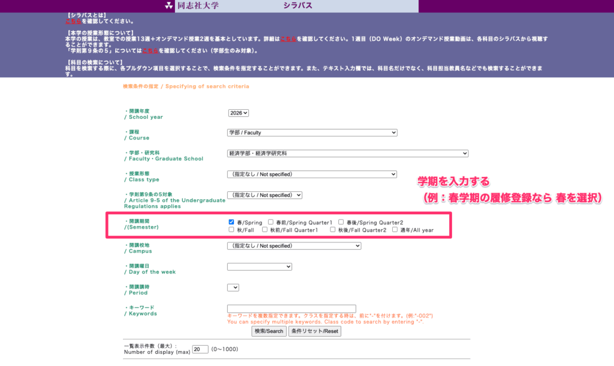Open the Faculty dropdown showing 経済学部・経済学研究科
614x366 pixels.
(x=347, y=154)
